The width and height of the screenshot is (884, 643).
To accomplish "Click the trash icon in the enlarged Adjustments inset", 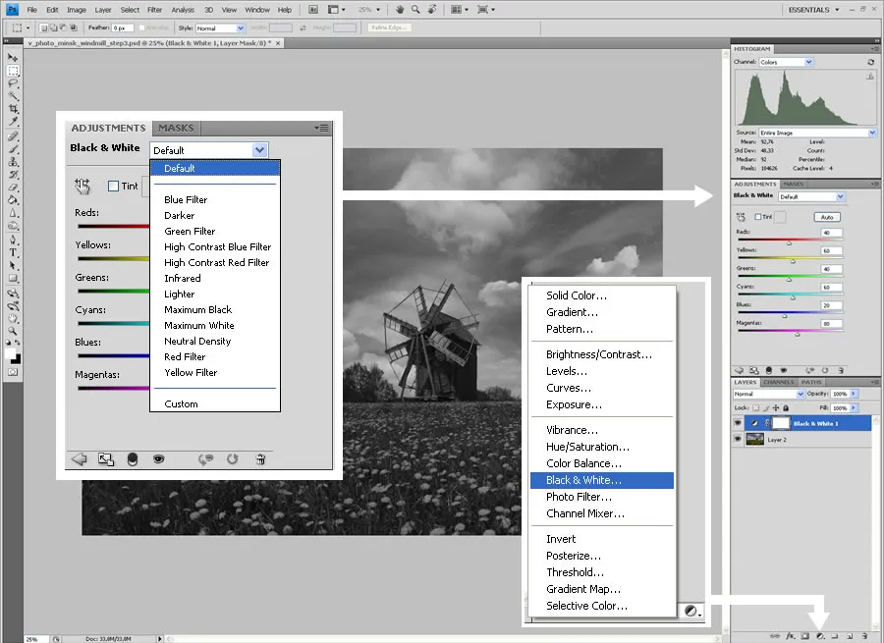I will pos(260,459).
